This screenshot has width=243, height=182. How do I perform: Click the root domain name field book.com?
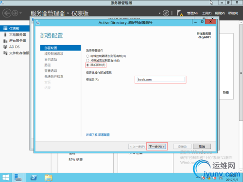tap(161, 80)
